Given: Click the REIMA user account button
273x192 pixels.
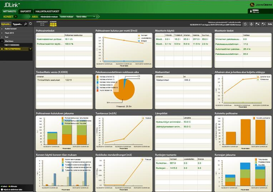Looking at the screenshot, I should 260,11.
